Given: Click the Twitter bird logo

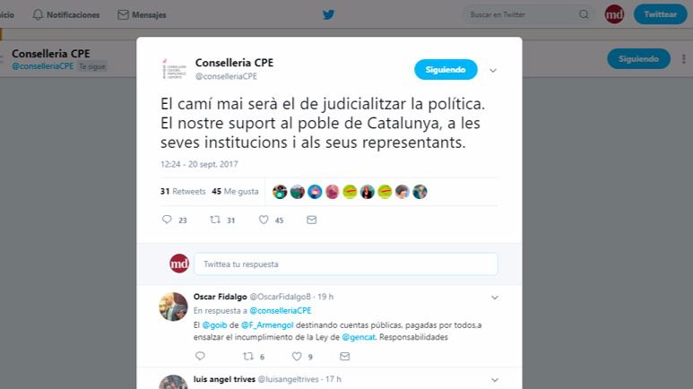Looking at the screenshot, I should (328, 14).
